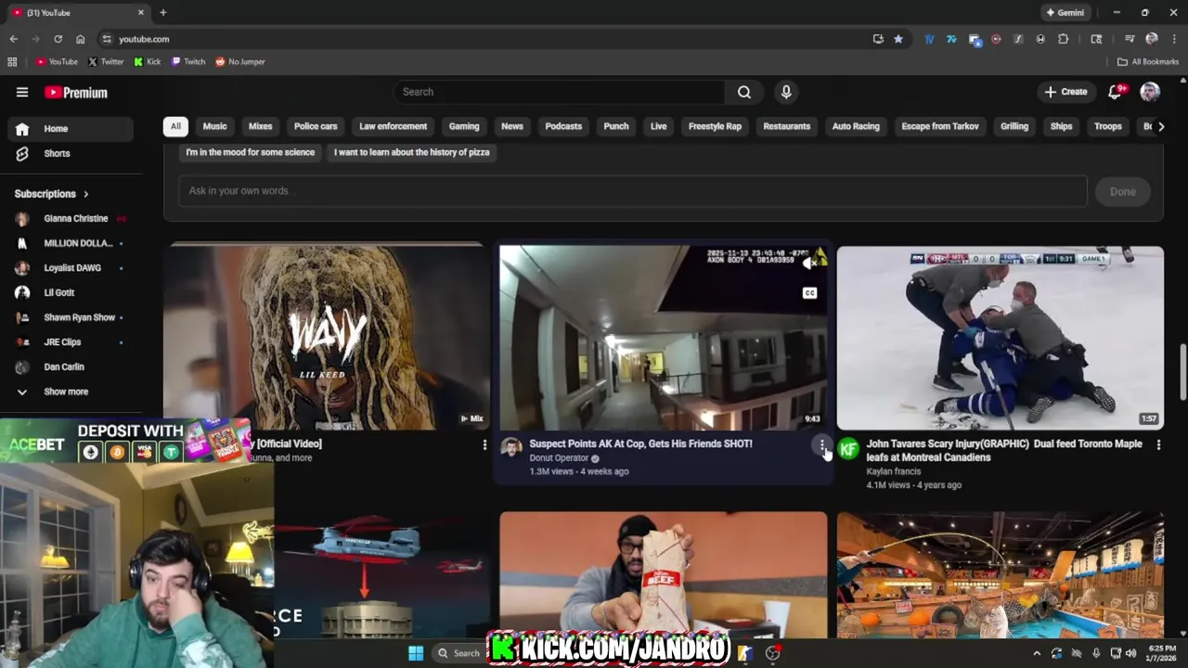The width and height of the screenshot is (1188, 668).
Task: Open more options for Suspect Points AK video
Action: pyautogui.click(x=822, y=446)
